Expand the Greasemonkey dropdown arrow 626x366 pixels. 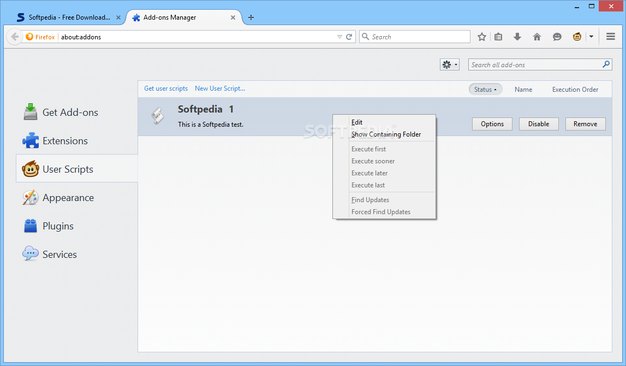(591, 37)
